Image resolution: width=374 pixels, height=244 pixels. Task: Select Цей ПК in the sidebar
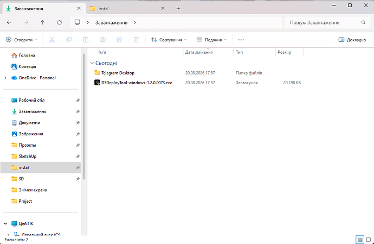click(x=26, y=224)
